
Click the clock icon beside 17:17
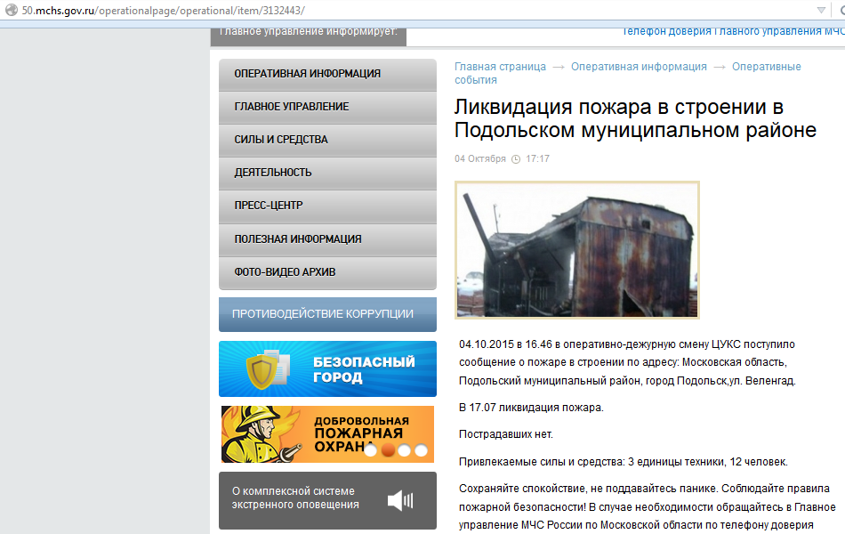516,159
